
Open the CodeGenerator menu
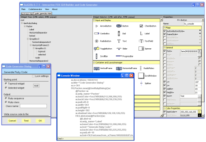(35, 9)
